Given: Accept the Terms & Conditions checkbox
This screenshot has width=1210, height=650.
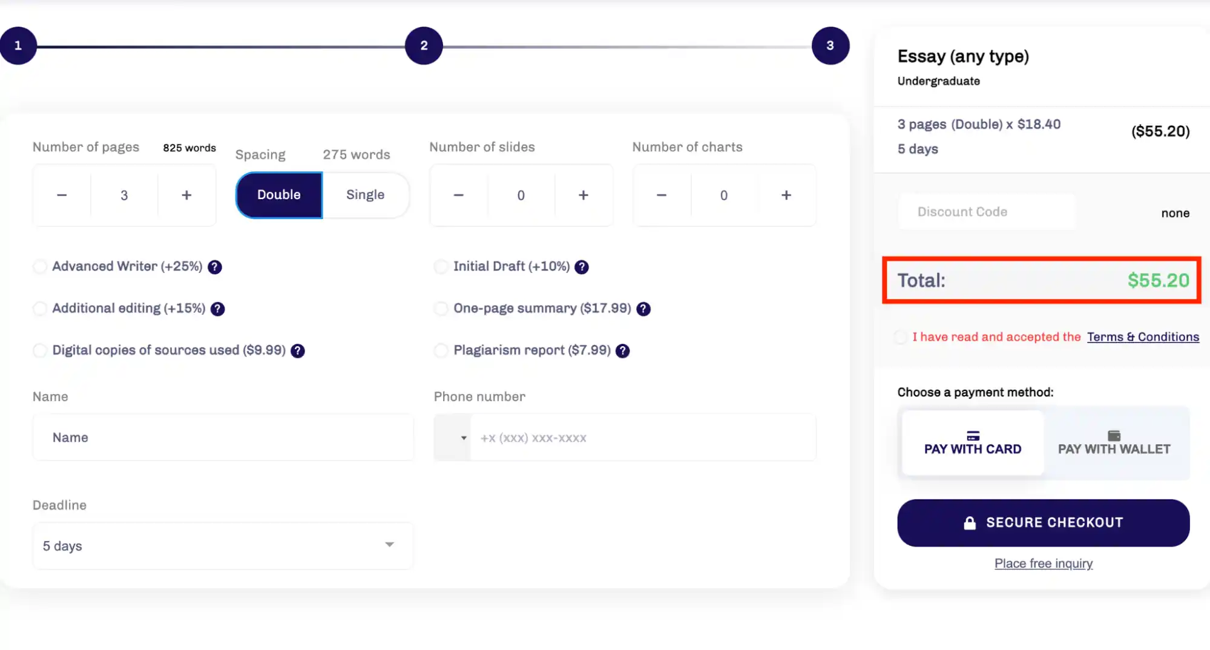Looking at the screenshot, I should coord(901,337).
